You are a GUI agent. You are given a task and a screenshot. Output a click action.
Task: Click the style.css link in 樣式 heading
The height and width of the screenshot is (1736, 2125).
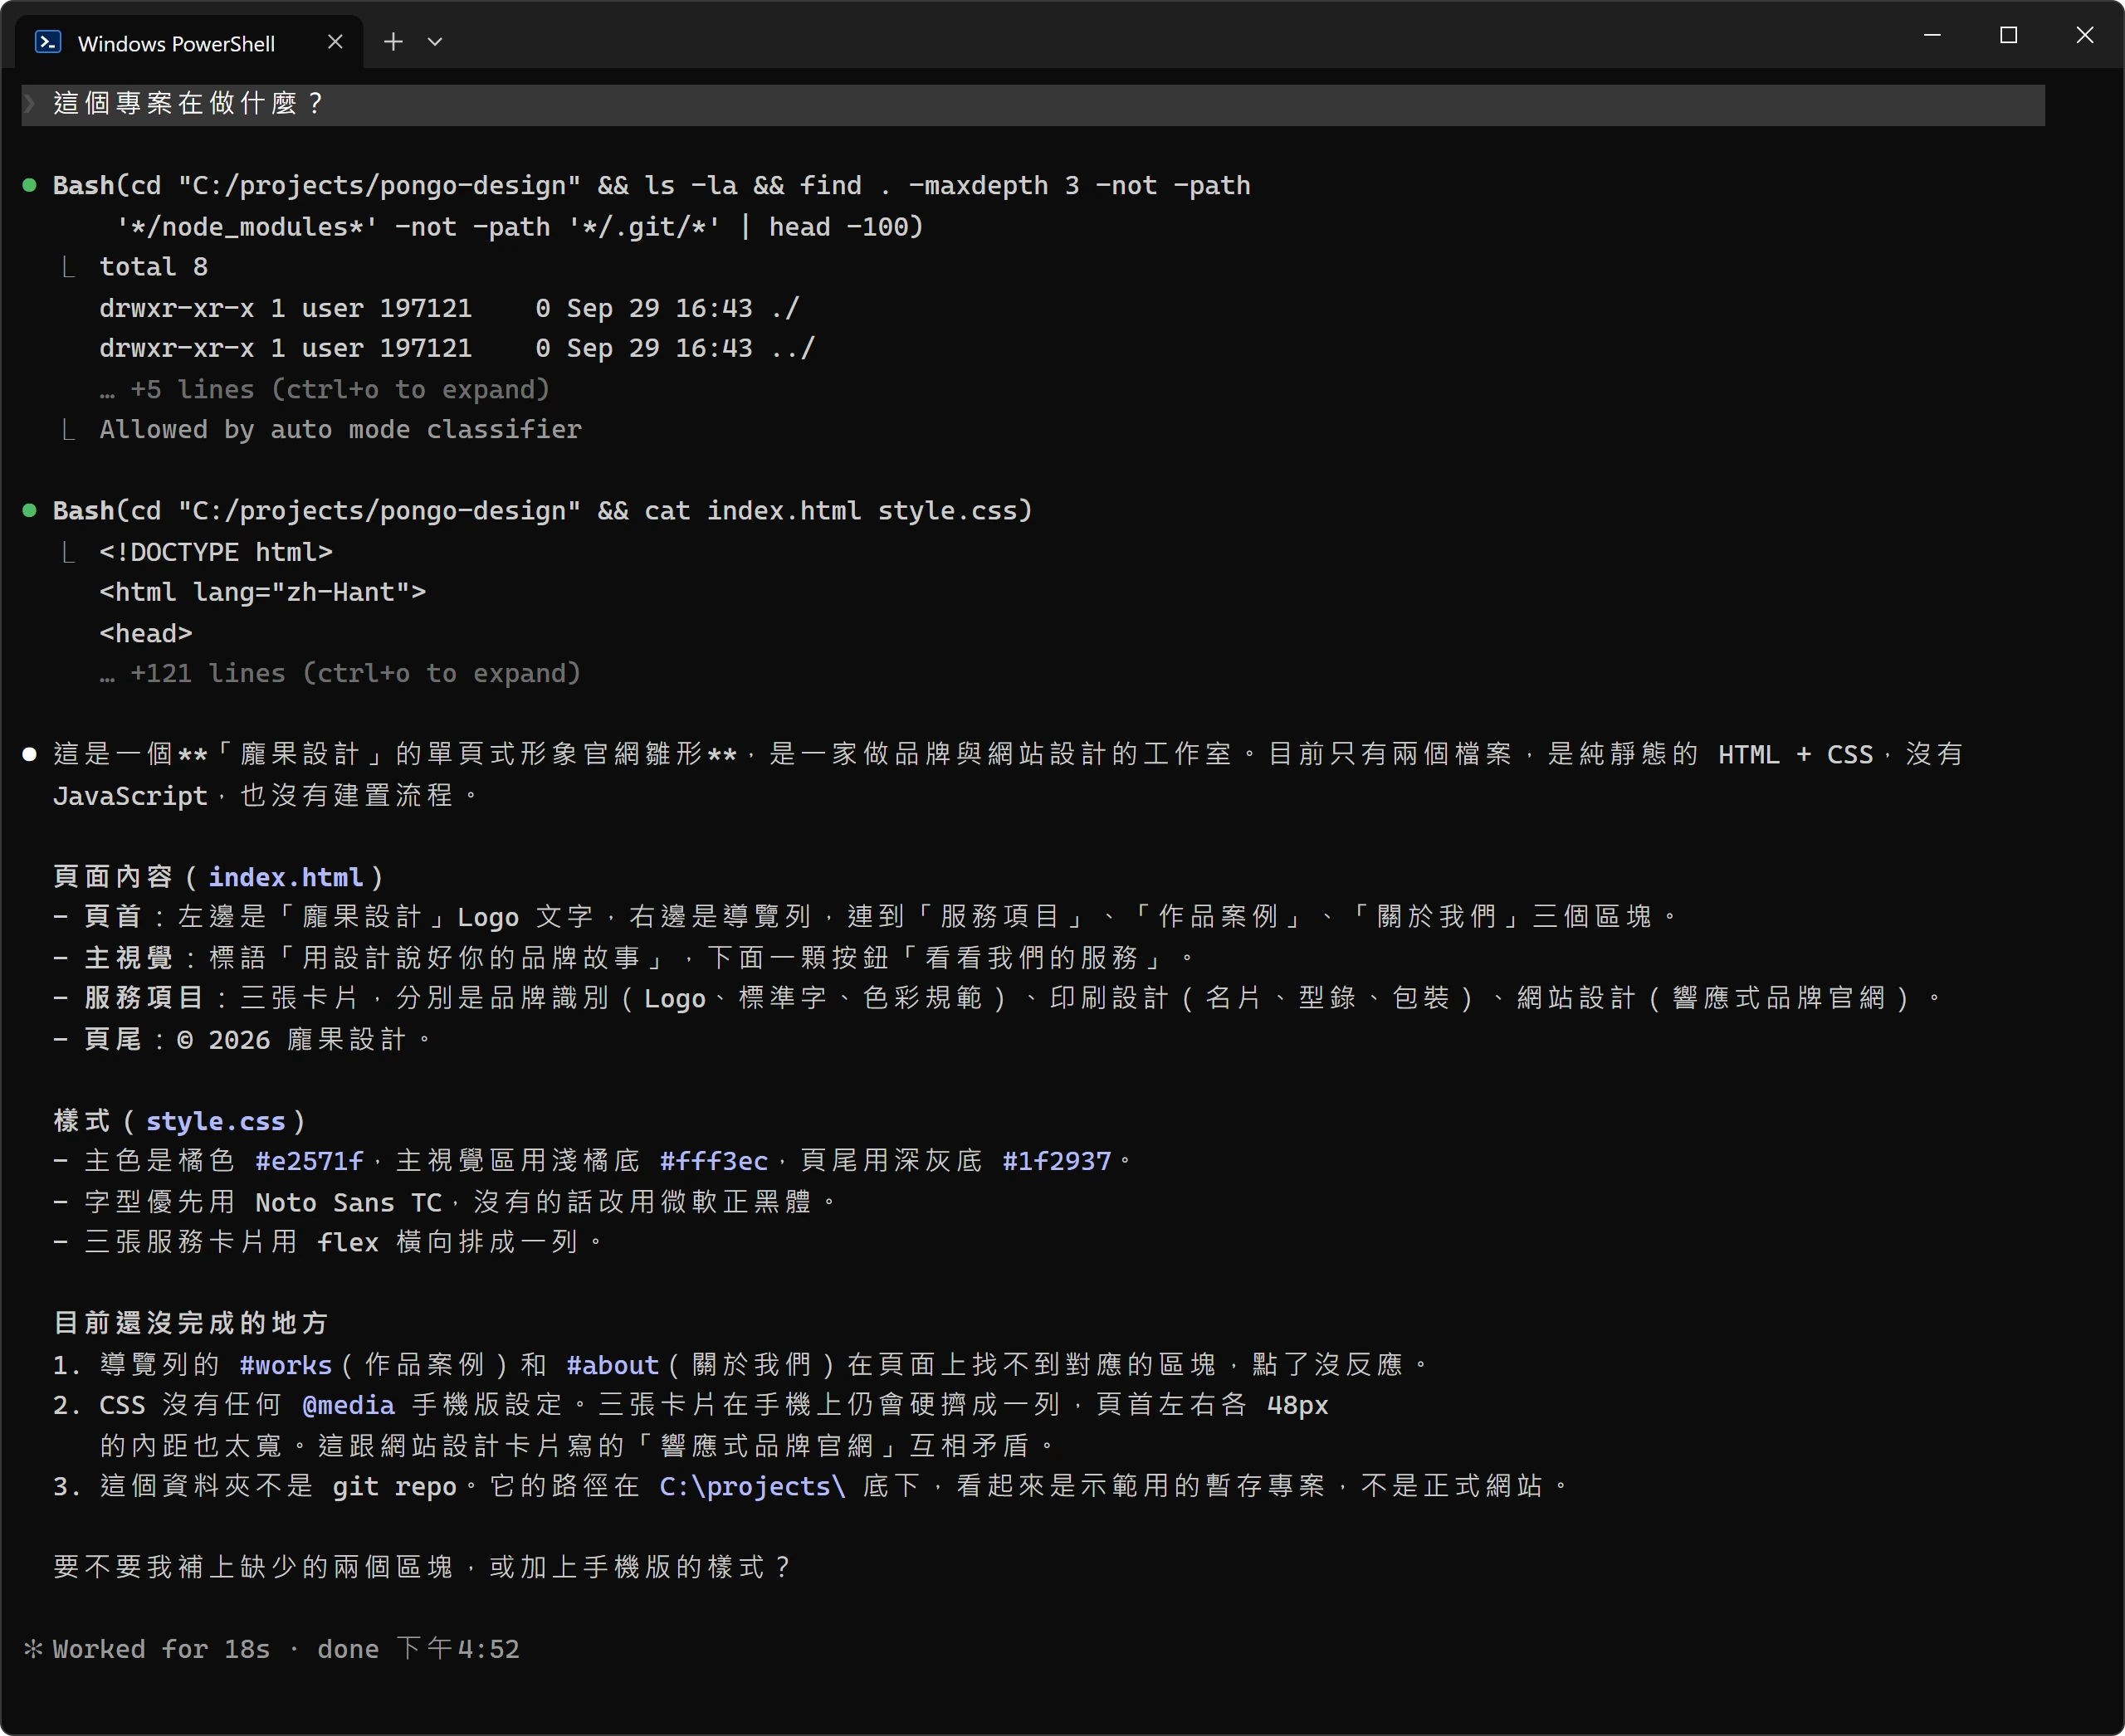tap(216, 1121)
